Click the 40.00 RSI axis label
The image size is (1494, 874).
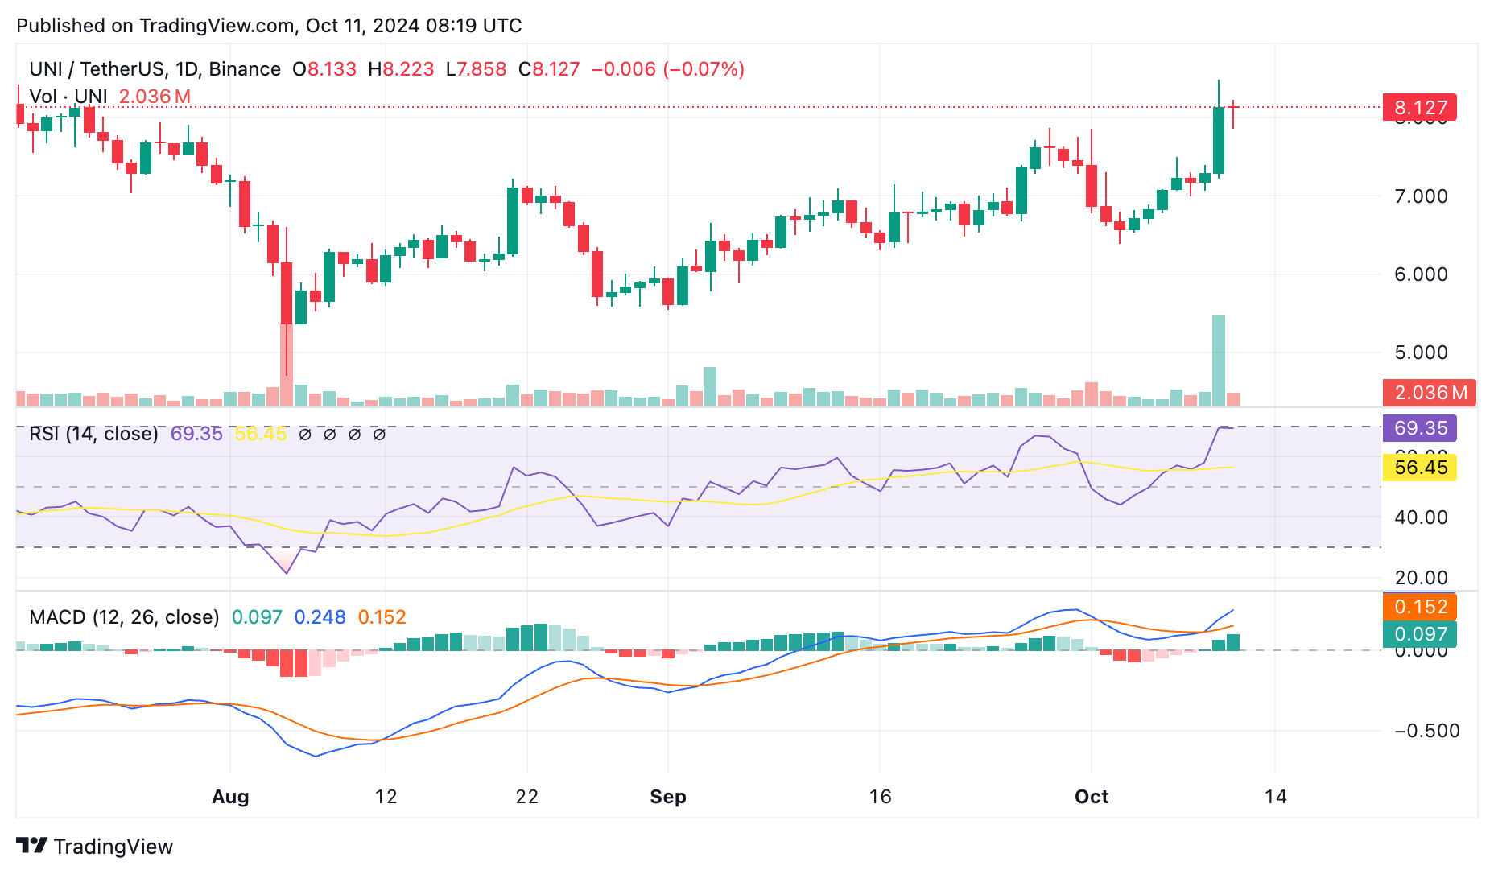(x=1421, y=517)
